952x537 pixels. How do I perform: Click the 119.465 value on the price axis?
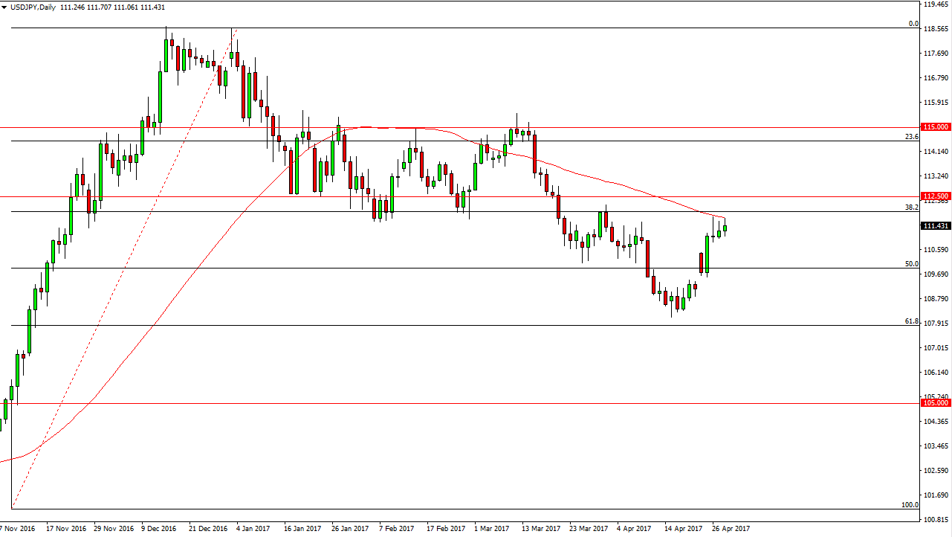(936, 4)
